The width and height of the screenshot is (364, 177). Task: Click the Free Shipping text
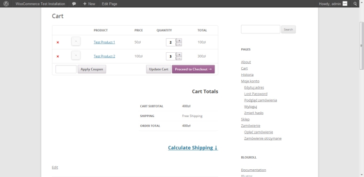point(192,116)
